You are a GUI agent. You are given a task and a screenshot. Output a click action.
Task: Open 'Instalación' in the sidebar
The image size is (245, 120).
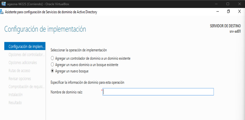pyautogui.click(x=16, y=95)
